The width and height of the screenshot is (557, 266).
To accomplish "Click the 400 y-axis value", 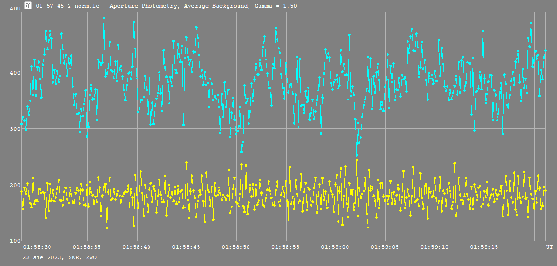I will pos(15,73).
